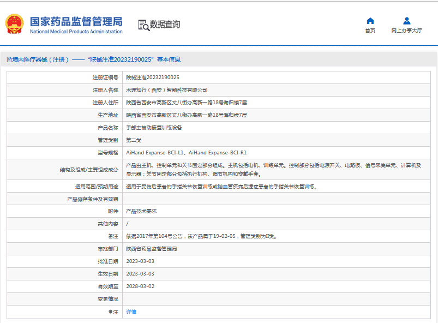Click the 网上办事大厅 label
This screenshot has height=323, width=438.
click(x=406, y=31)
